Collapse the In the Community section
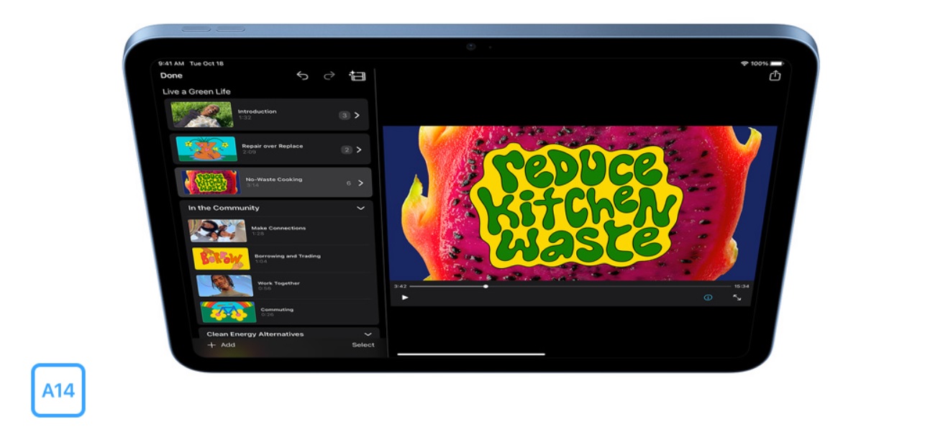The height and width of the screenshot is (432, 948). click(361, 208)
